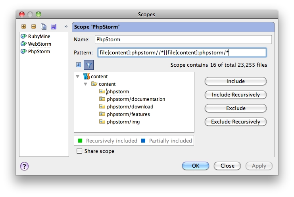Confirm with the OK button
This screenshot has width=294, height=197.
pos(195,166)
